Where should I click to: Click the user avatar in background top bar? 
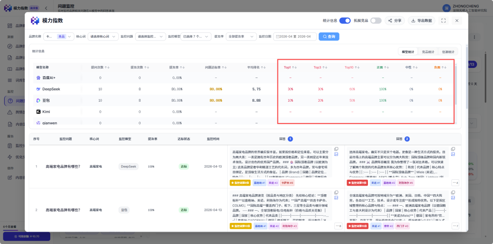pyautogui.click(x=446, y=8)
